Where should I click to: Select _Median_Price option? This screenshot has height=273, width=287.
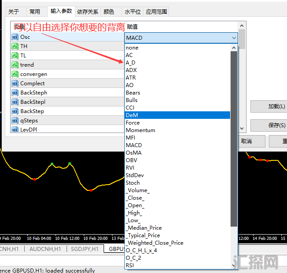177,228
